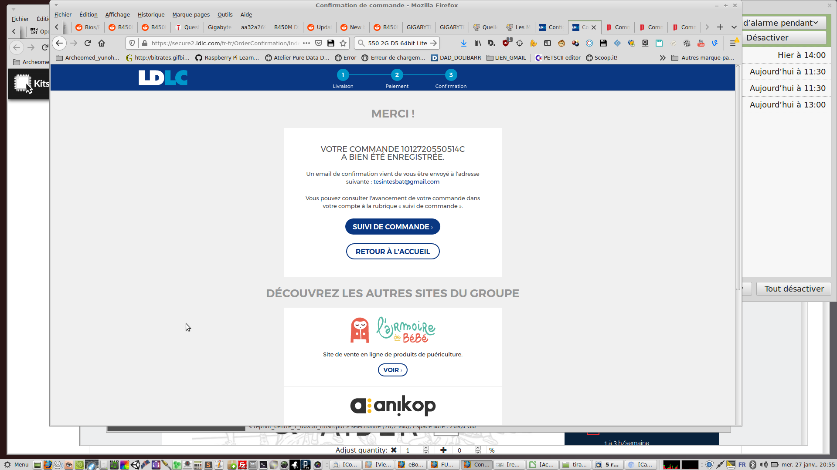Screen dimensions: 837x470
Task: Click RETOUR À L'ACCUEIL button
Action: 392,252
